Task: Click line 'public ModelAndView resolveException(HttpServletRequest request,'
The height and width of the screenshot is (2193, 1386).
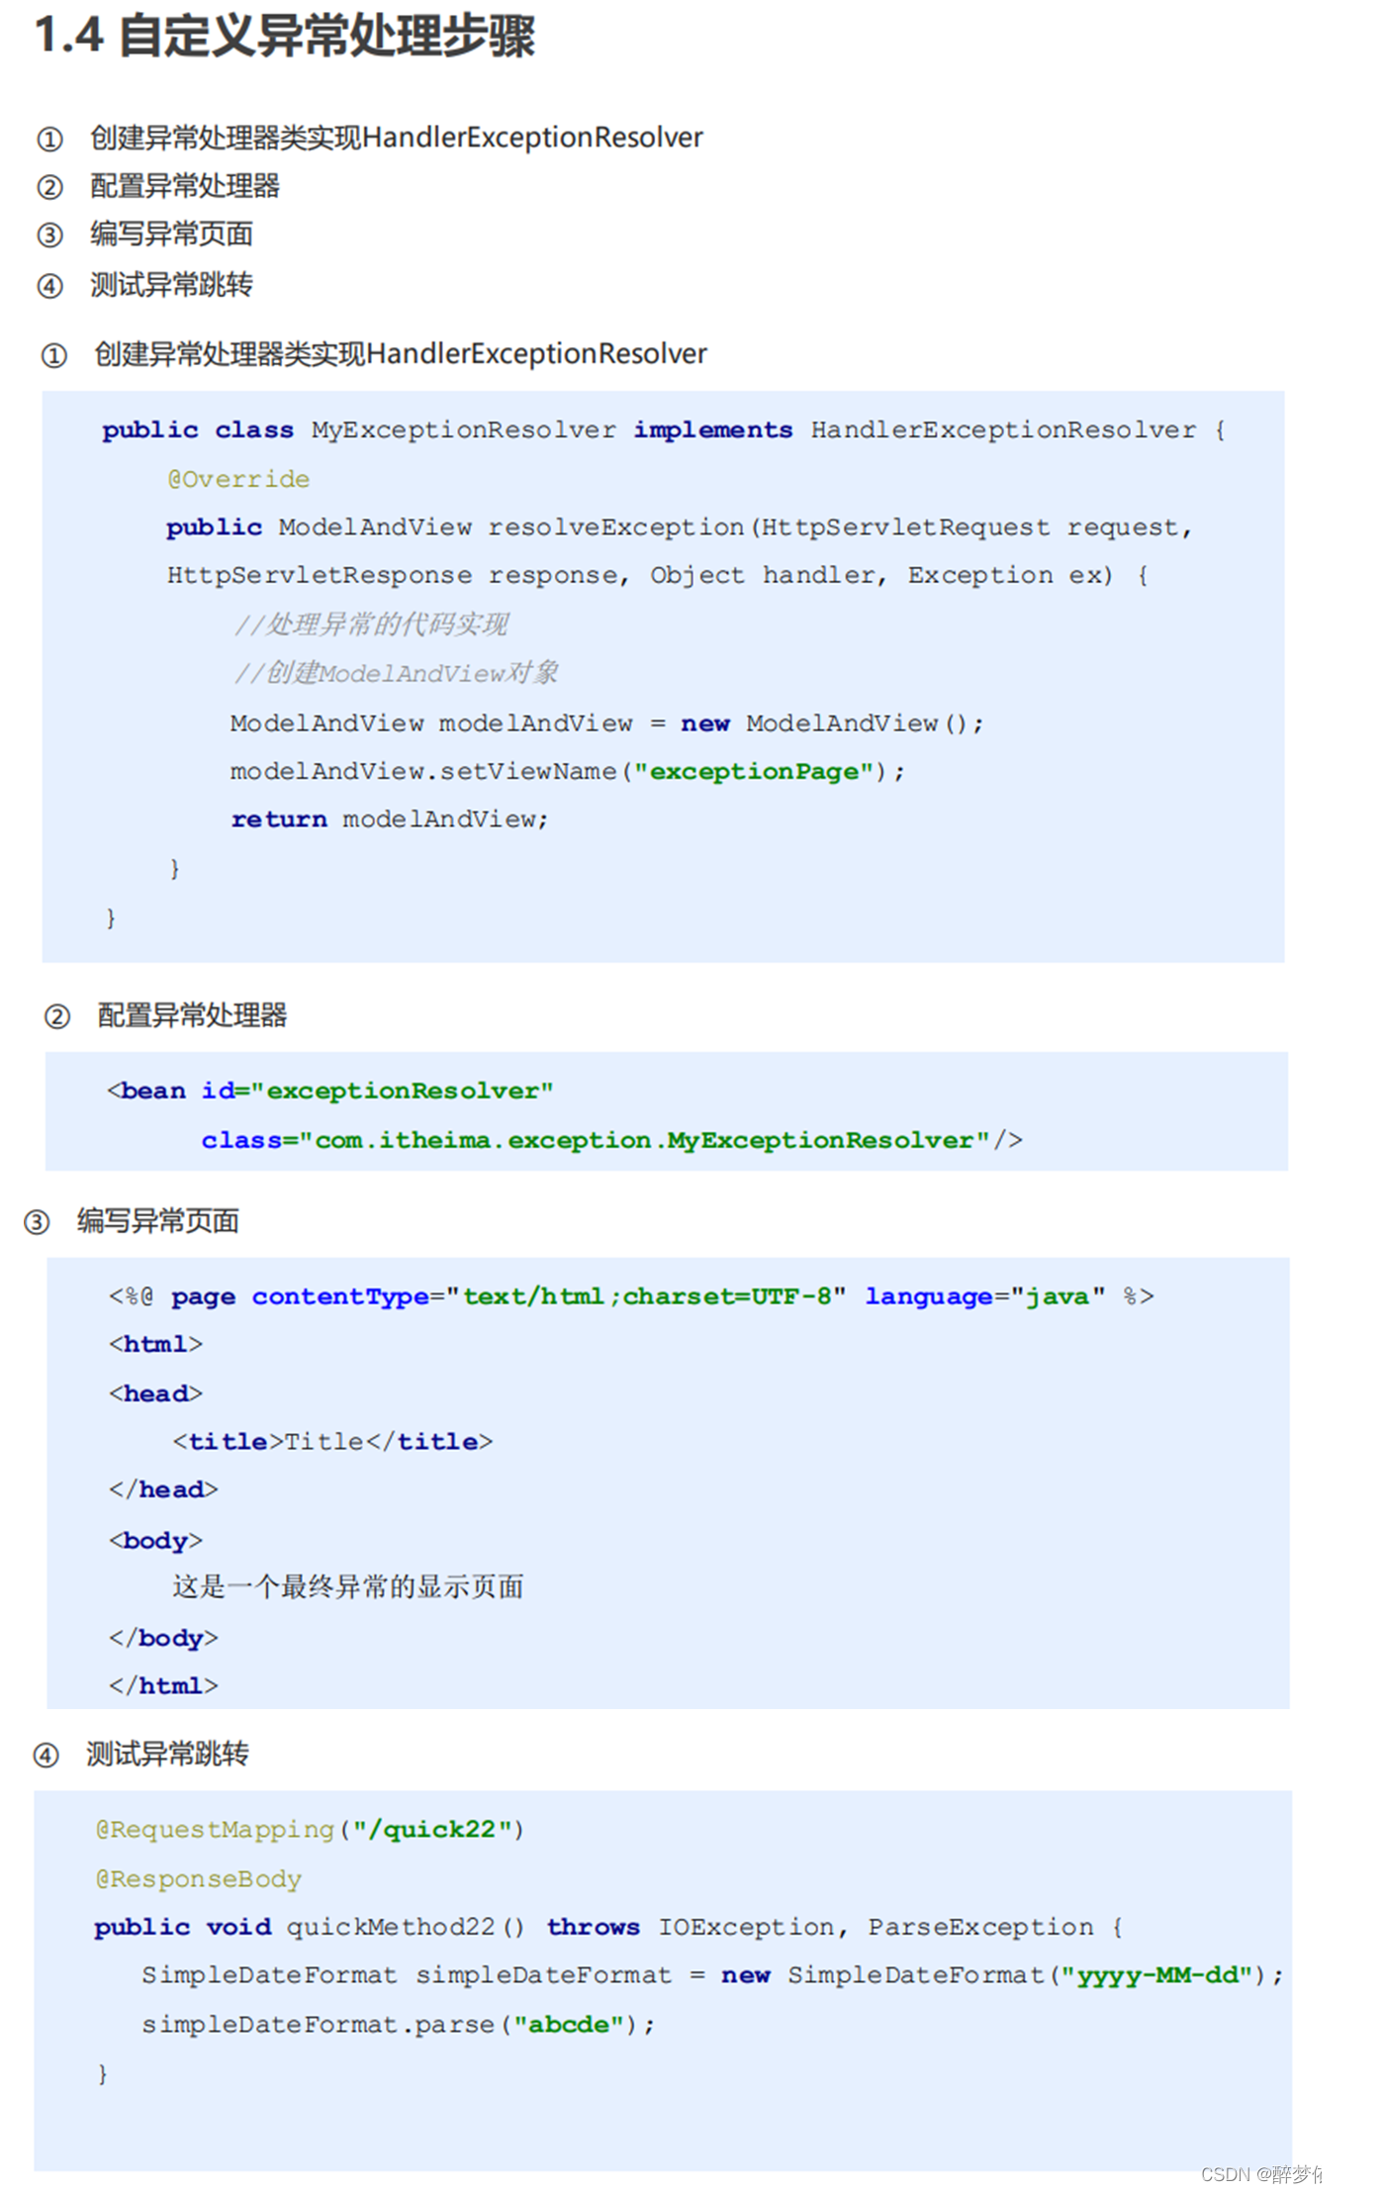Action: (x=680, y=527)
